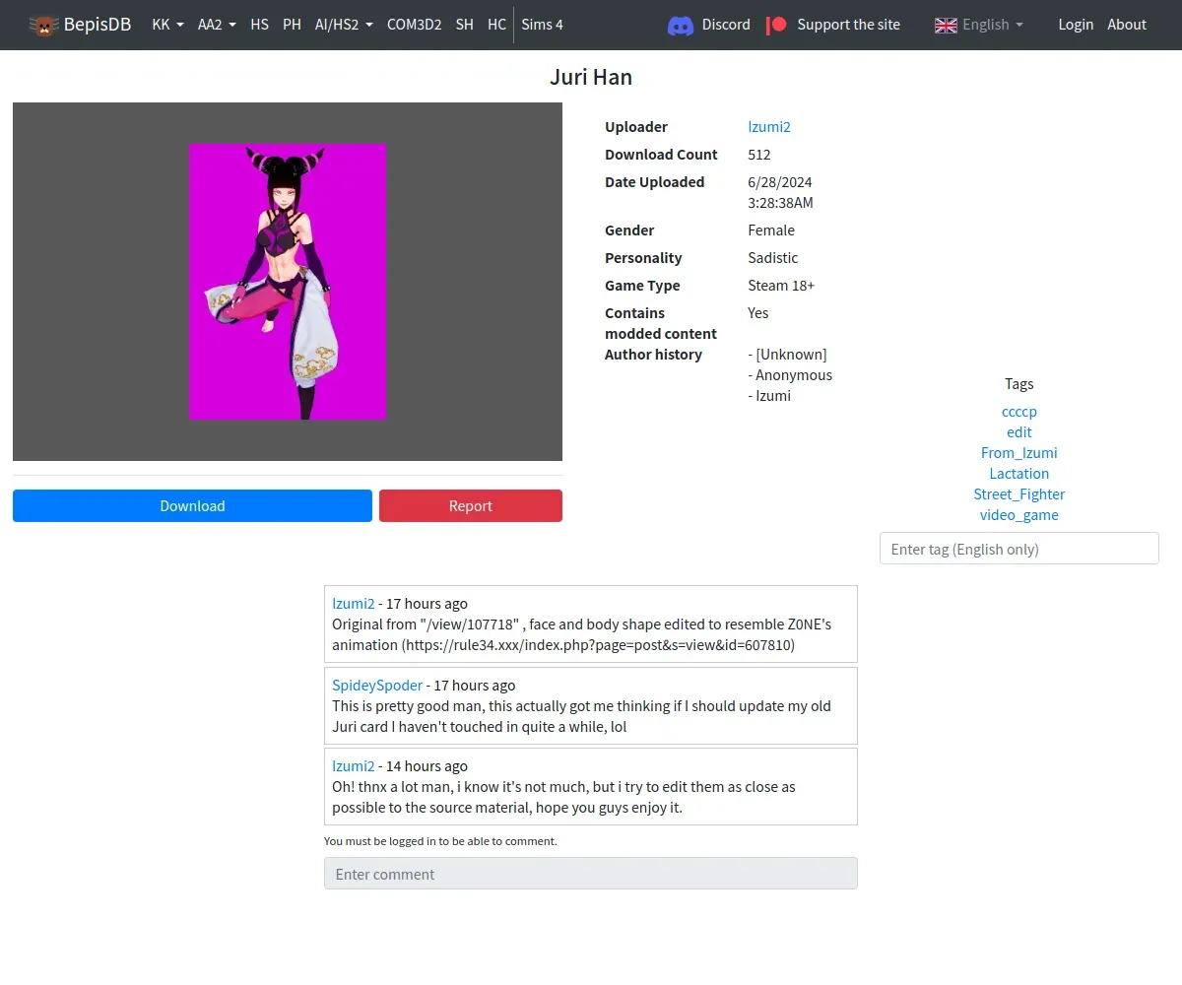Select the edit tag

pyautogui.click(x=1019, y=432)
